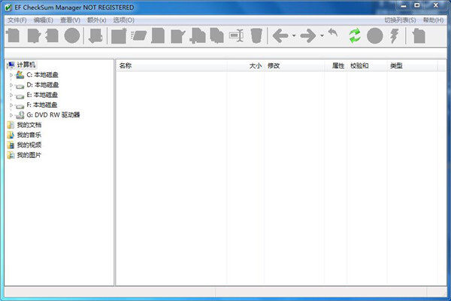The height and width of the screenshot is (301, 451).
Task: Sort by the 属性 column header
Action: (336, 65)
